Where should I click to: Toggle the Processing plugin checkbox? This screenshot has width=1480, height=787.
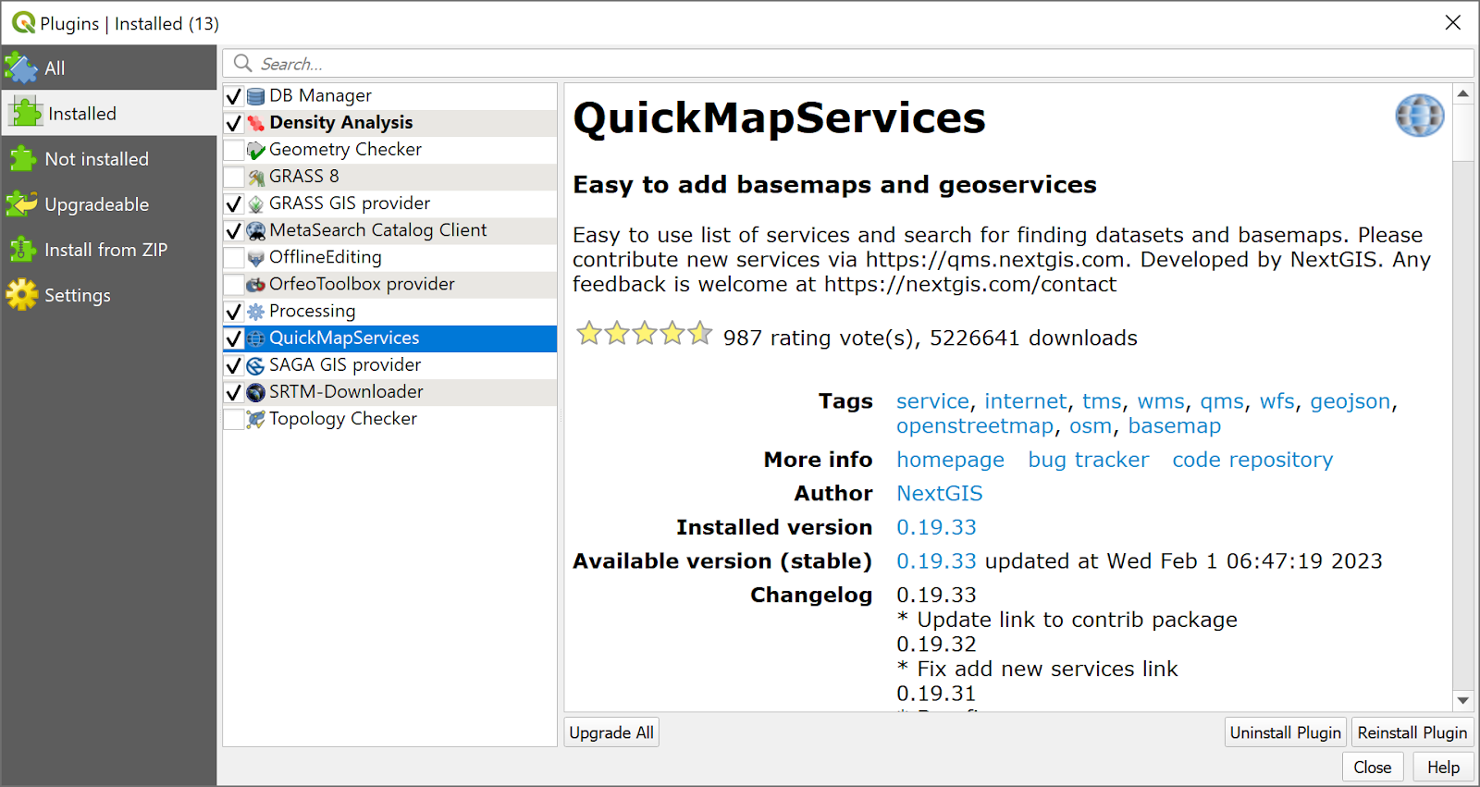pos(234,312)
